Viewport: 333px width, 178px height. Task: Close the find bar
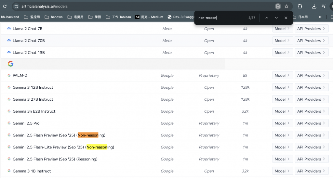[x=286, y=18]
